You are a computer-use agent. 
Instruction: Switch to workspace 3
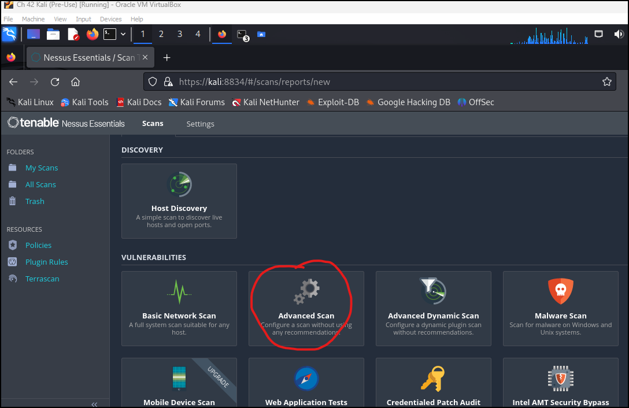(180, 34)
